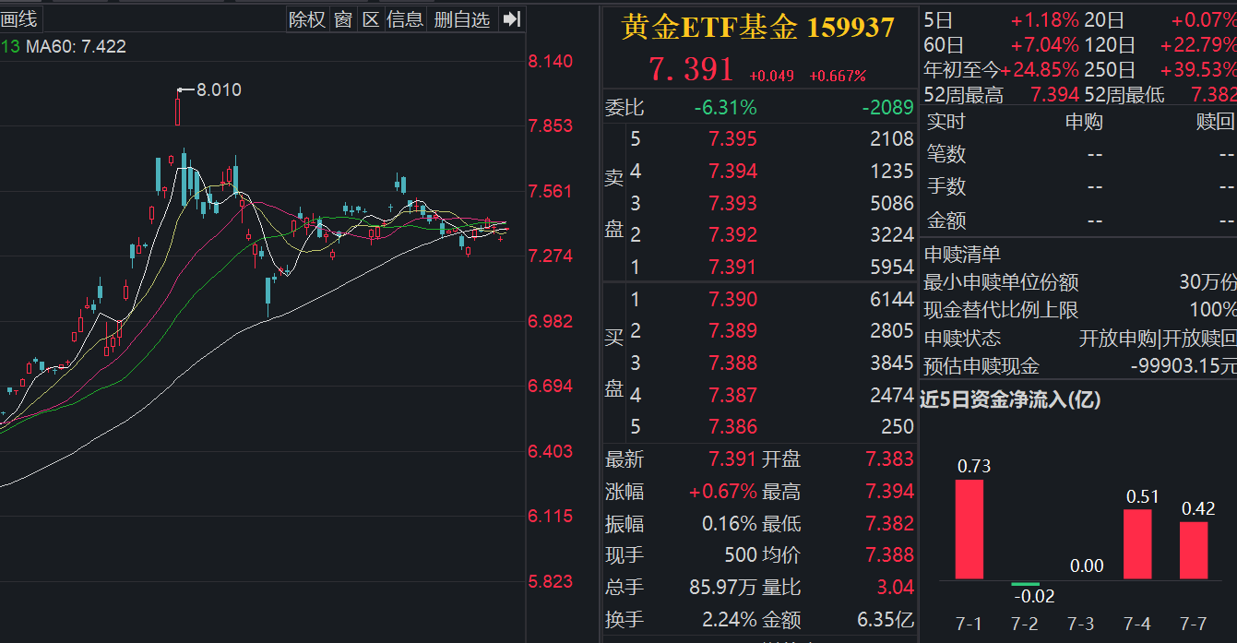This screenshot has height=643, width=1237.
Task: Click the 卖1 ask price 7.391
Action: point(731,266)
